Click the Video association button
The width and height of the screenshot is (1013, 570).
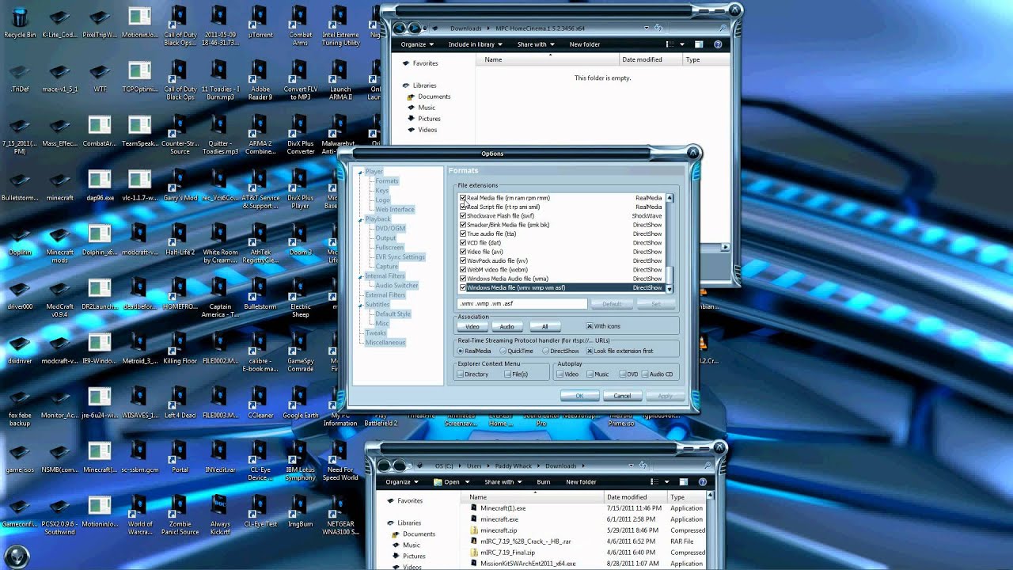(x=472, y=326)
